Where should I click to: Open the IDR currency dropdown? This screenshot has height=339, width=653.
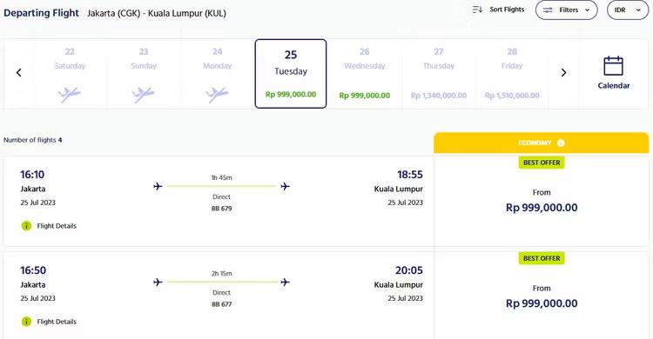pos(628,10)
